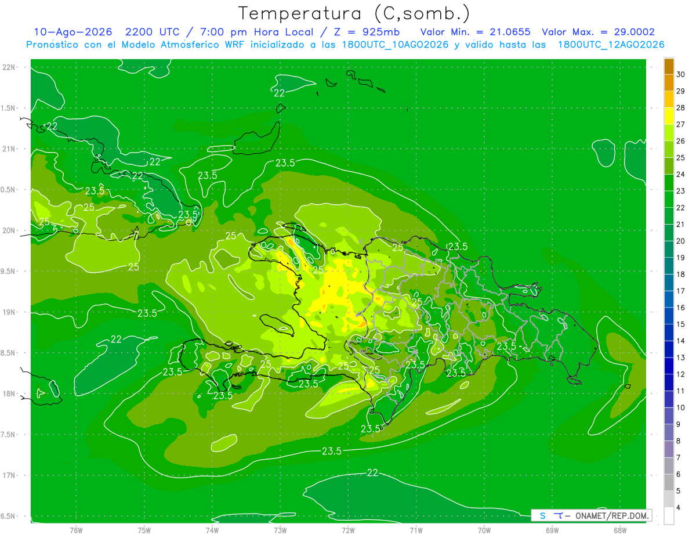
Task: Click the legend value '27'
Action: pos(681,124)
